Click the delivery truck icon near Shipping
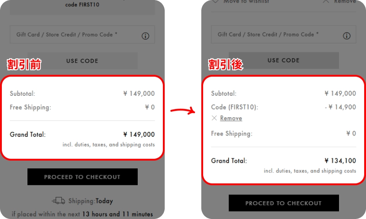The image size is (366, 219). click(x=59, y=201)
